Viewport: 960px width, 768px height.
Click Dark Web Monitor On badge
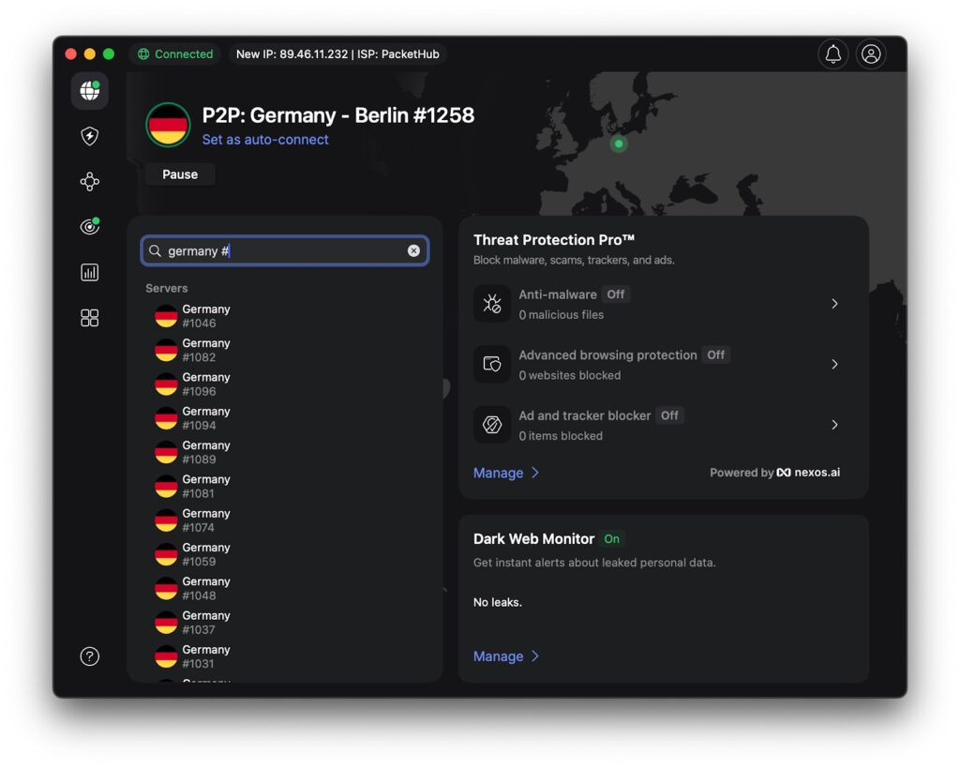point(611,539)
